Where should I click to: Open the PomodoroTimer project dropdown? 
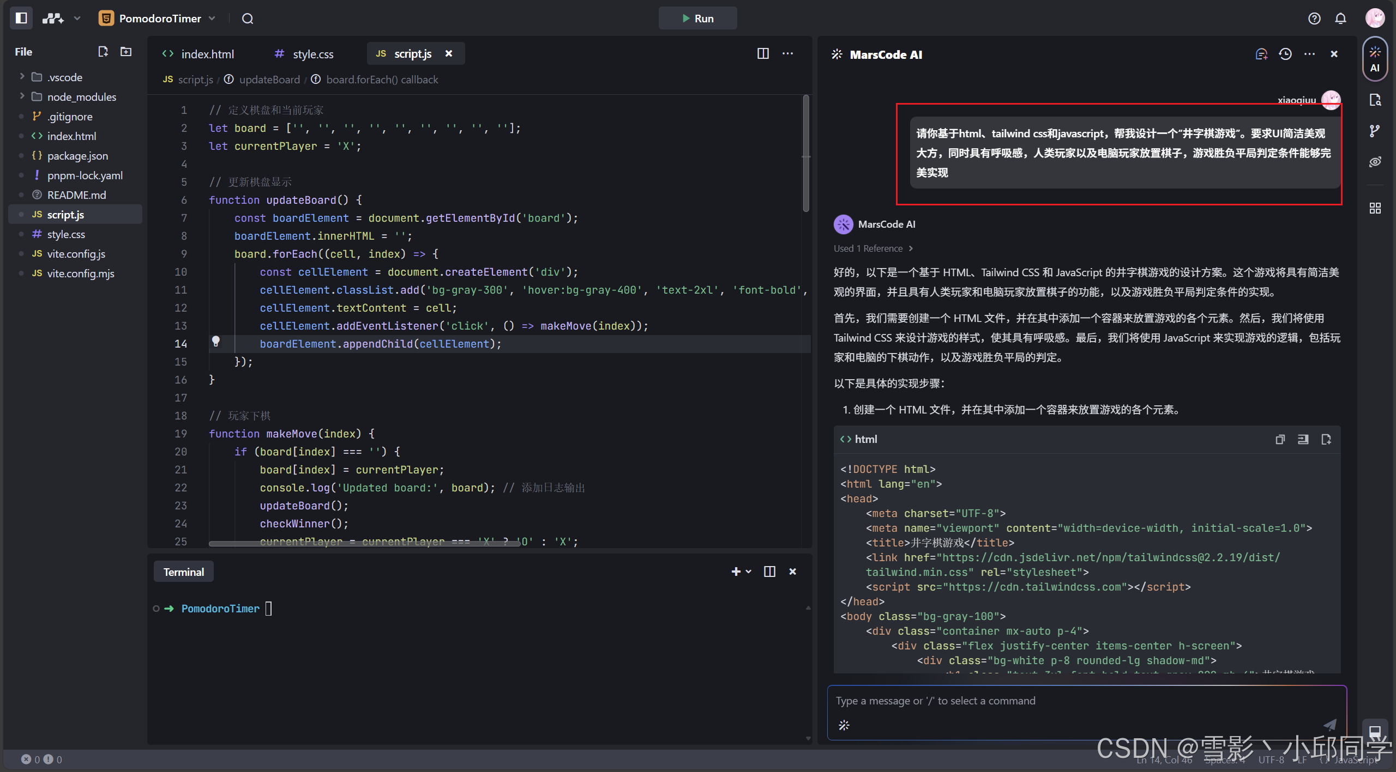pyautogui.click(x=212, y=19)
